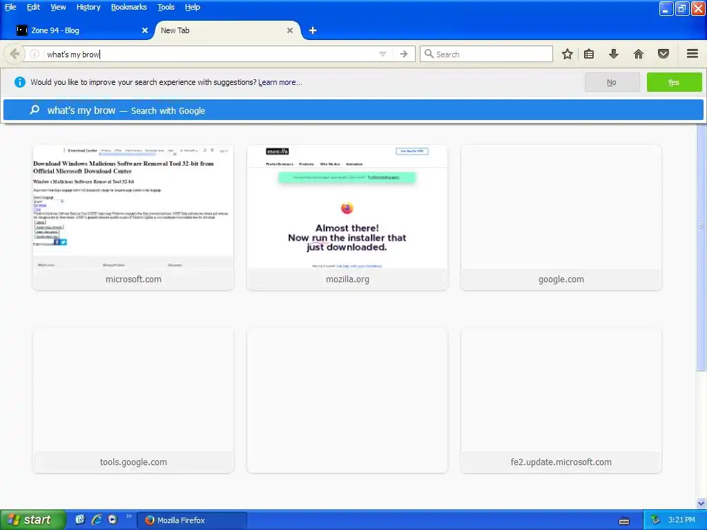707x530 pixels.
Task: Click the vertical scrollbar thumb
Action: pyautogui.click(x=701, y=248)
